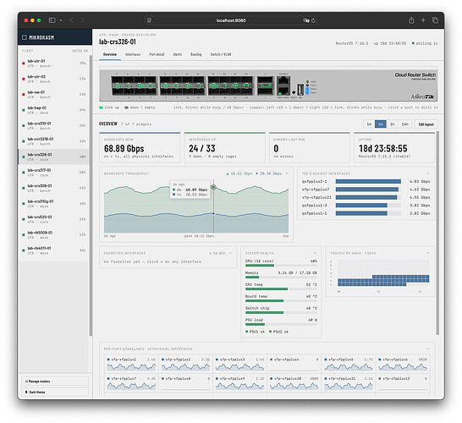Collapse the Top 5 Busiest Interfaces widget
The height and width of the screenshot is (423, 462).
[428, 173]
